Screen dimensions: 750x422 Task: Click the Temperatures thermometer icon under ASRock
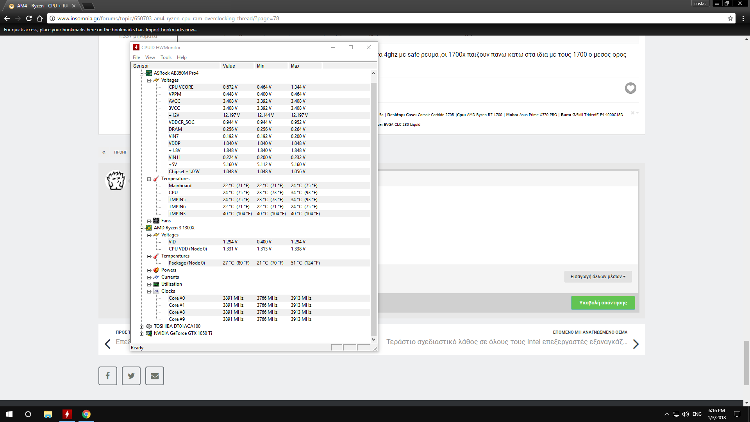[156, 179]
